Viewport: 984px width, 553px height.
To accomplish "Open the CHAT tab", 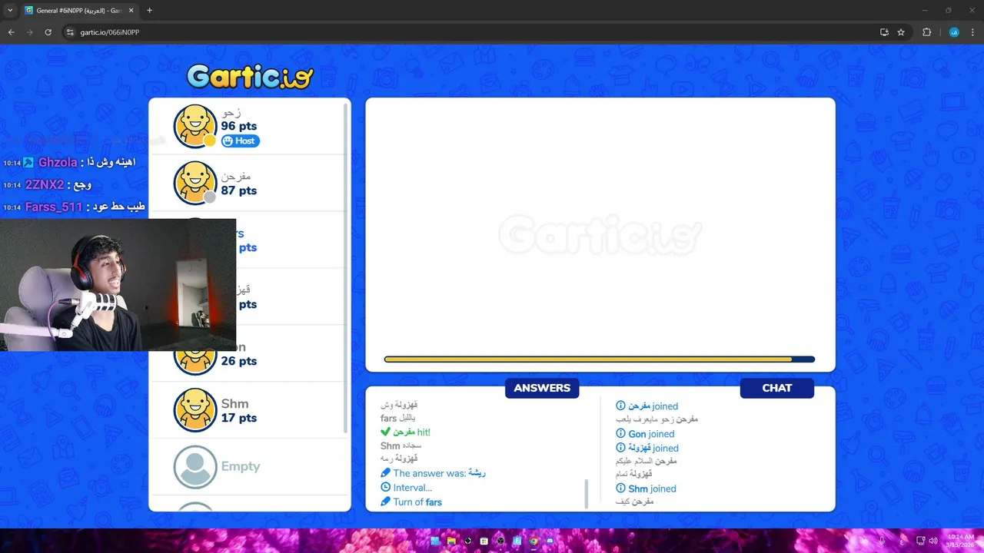I will pyautogui.click(x=777, y=388).
